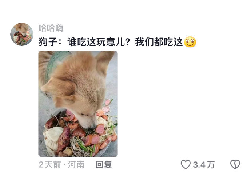Viewport: 251px width, 192px height.
Task: Click the text 我们都吃这 in comment
Action: 159,42
